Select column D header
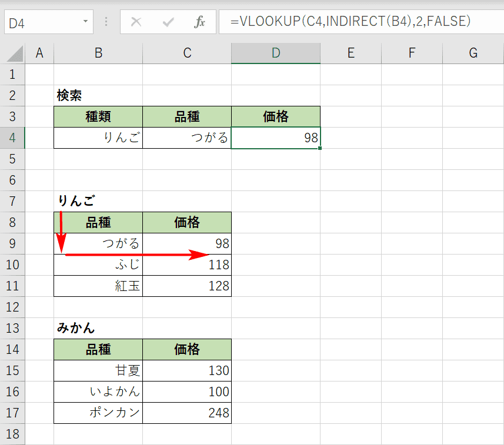 [x=276, y=53]
